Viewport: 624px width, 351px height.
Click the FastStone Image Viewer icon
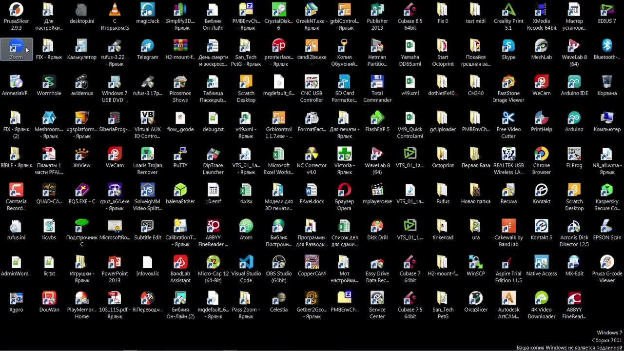508,81
